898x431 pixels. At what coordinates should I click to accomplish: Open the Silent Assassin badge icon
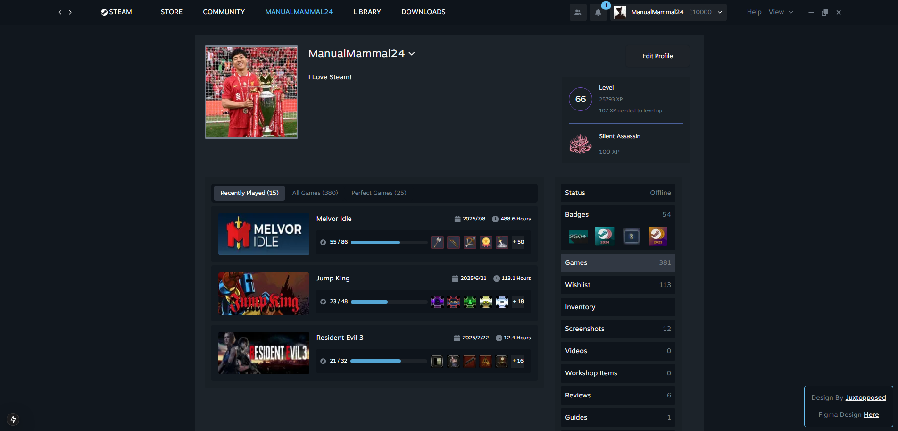[x=581, y=144]
